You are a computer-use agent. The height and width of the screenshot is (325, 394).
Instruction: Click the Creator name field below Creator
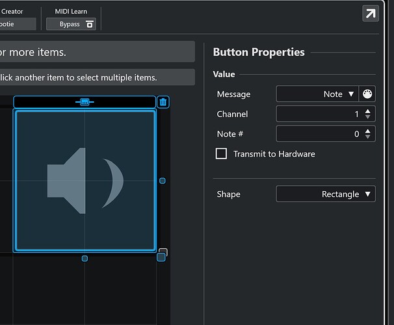point(18,24)
